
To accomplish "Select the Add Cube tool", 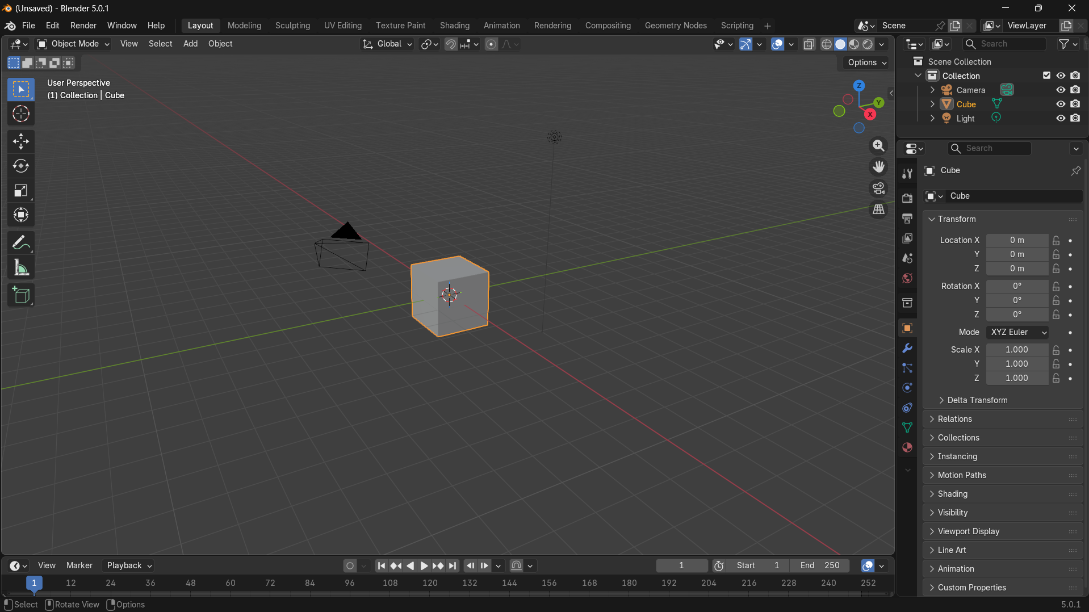I will 20,295.
